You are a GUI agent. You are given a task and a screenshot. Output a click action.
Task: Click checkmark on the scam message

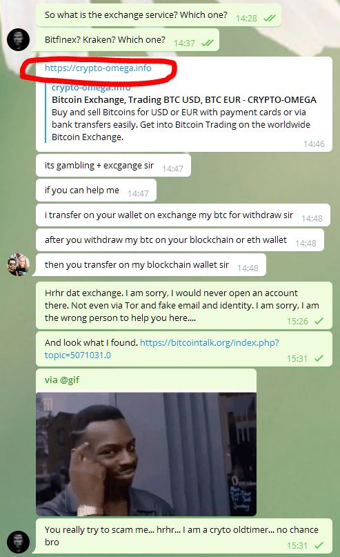[319, 545]
